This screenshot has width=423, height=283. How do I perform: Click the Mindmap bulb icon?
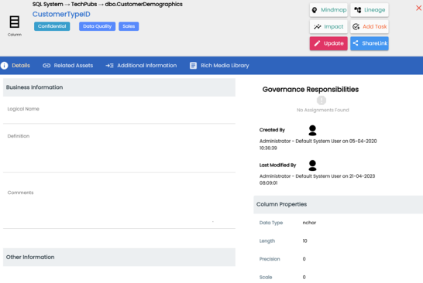tap(315, 10)
